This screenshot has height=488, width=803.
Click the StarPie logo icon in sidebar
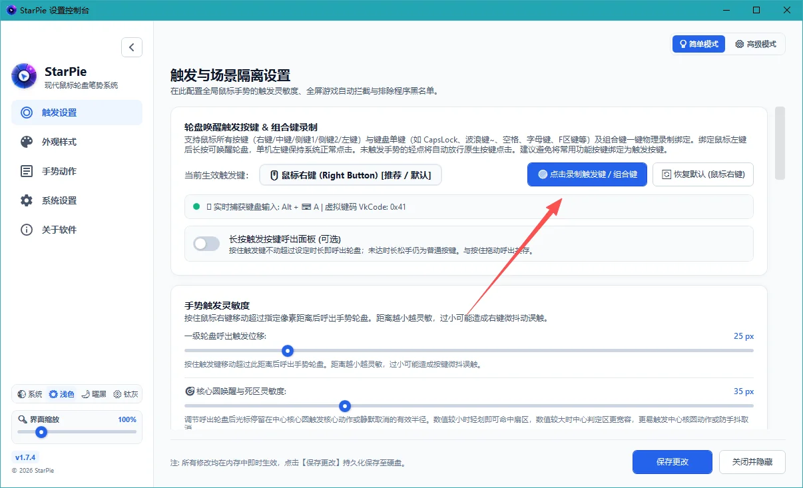tap(24, 76)
